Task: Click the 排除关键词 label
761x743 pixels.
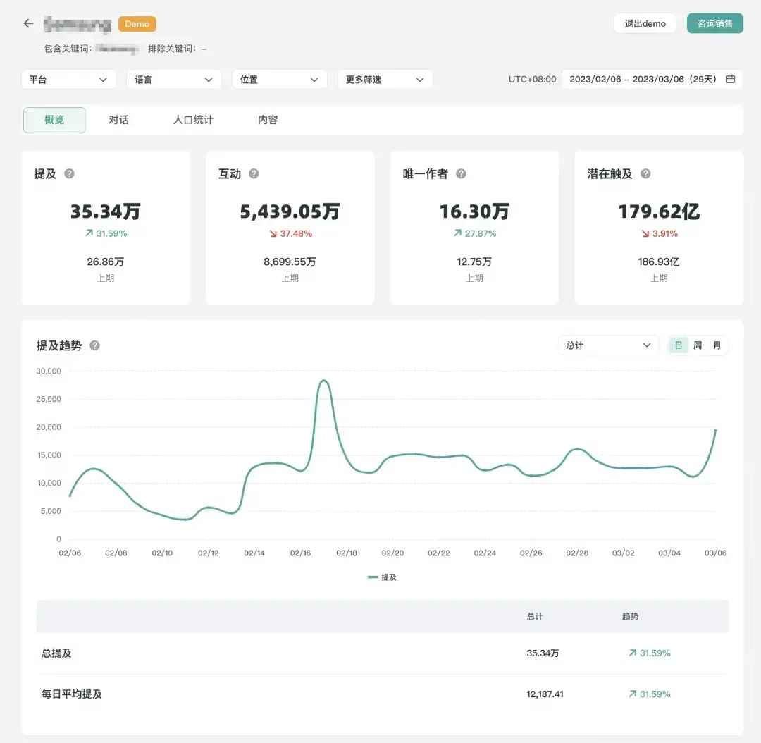Action: click(173, 49)
